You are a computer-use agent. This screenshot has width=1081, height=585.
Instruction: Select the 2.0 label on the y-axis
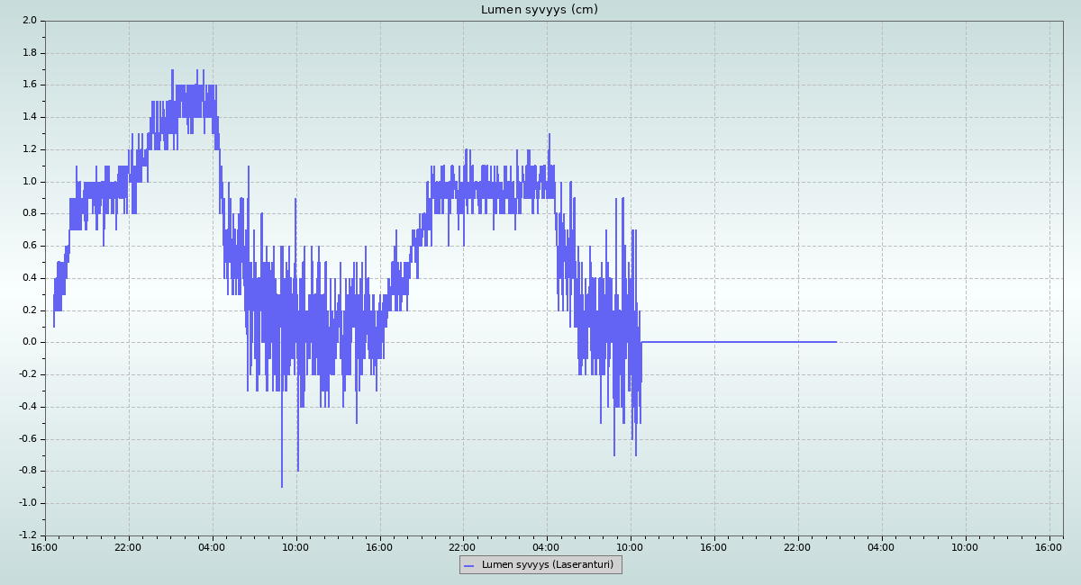29,20
